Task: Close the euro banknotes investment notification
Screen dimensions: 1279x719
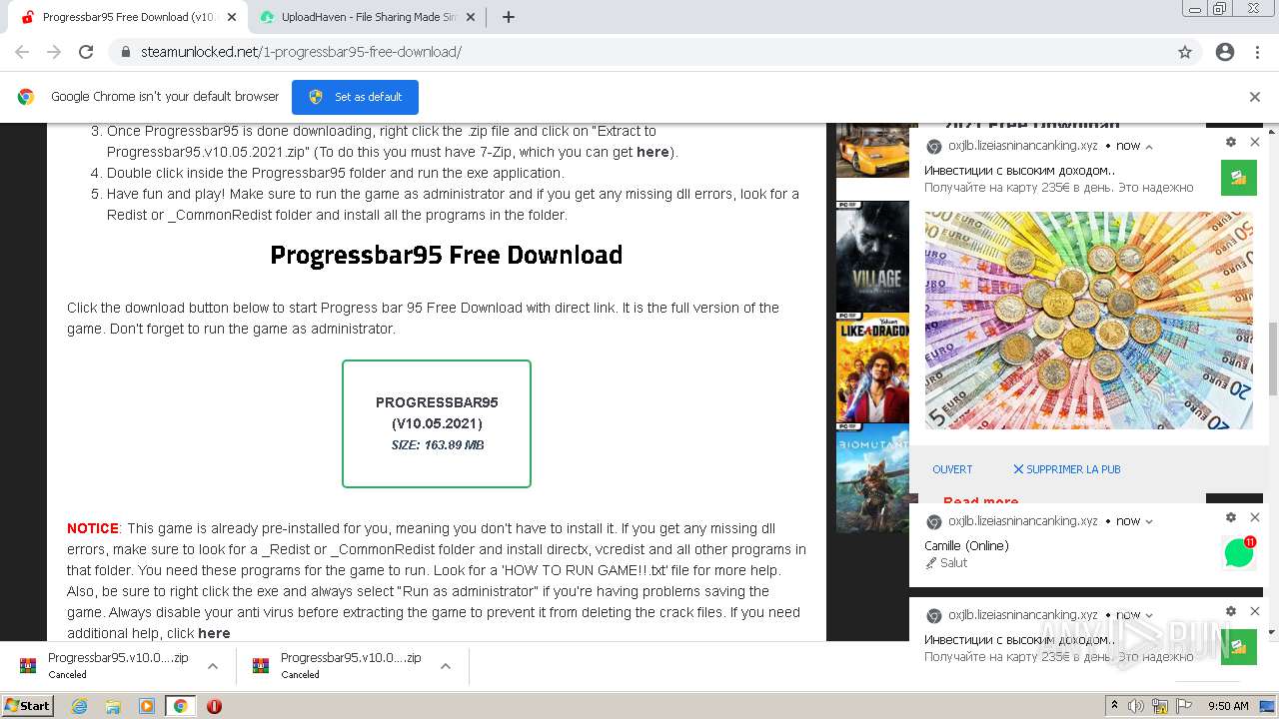Action: (x=1255, y=143)
